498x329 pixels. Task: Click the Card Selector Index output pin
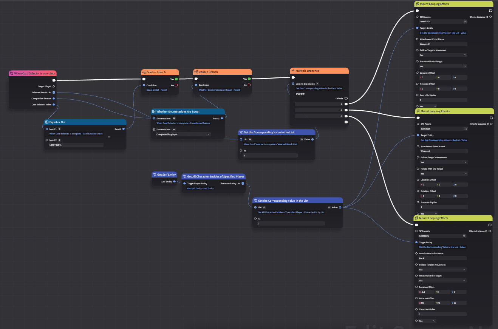54,104
